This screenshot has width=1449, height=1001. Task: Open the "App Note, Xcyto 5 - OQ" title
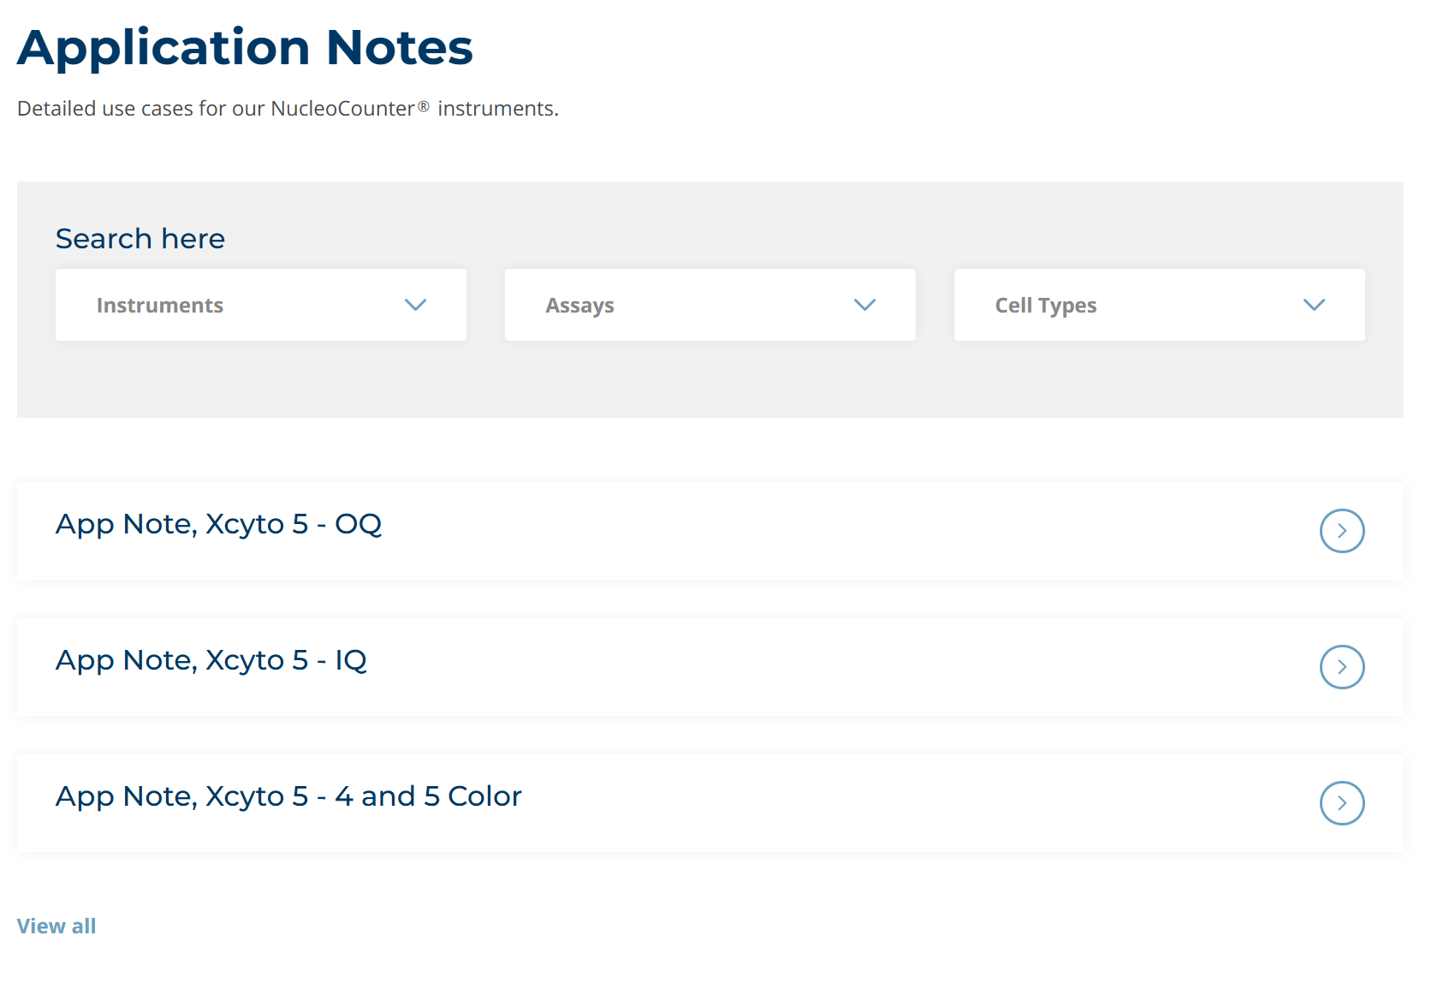tap(218, 524)
